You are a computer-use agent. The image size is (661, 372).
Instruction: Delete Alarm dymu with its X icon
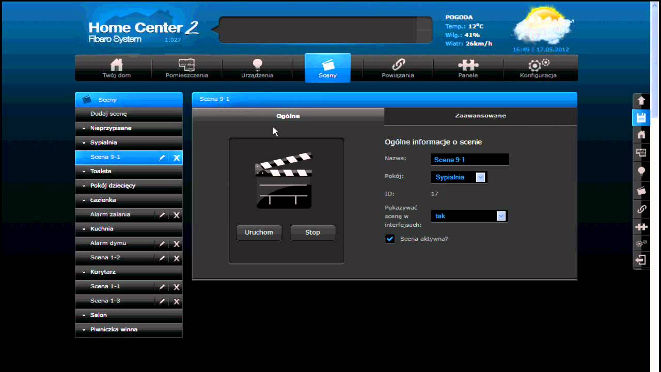coord(177,244)
